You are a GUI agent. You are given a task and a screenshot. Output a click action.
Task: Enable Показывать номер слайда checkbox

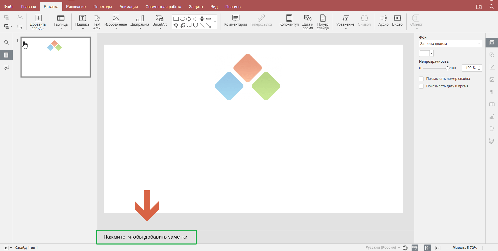421,79
